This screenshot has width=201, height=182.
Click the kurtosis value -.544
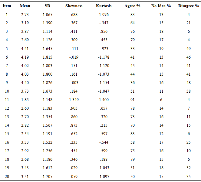tap(104, 143)
